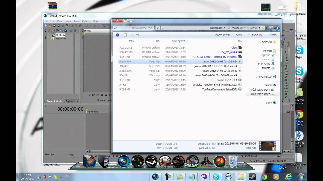Click the Explorer help question mark icon
Screen dimensions: 323x181
click(117, 35)
